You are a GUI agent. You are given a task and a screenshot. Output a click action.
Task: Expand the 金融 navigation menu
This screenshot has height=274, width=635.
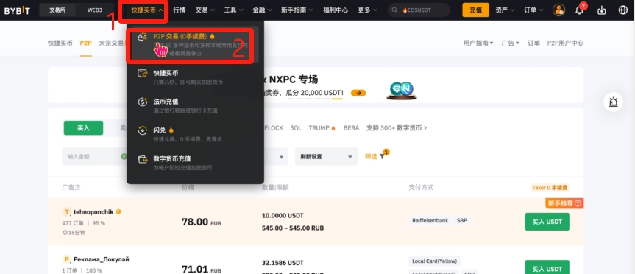pos(263,10)
